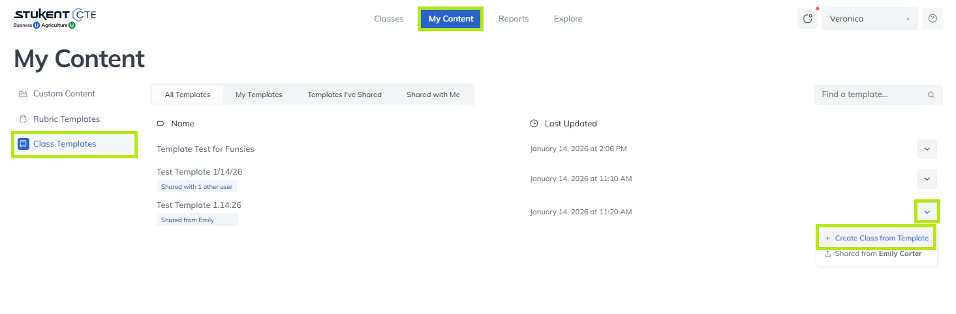Open the Reports nav item
This screenshot has height=314, width=956.
[514, 19]
